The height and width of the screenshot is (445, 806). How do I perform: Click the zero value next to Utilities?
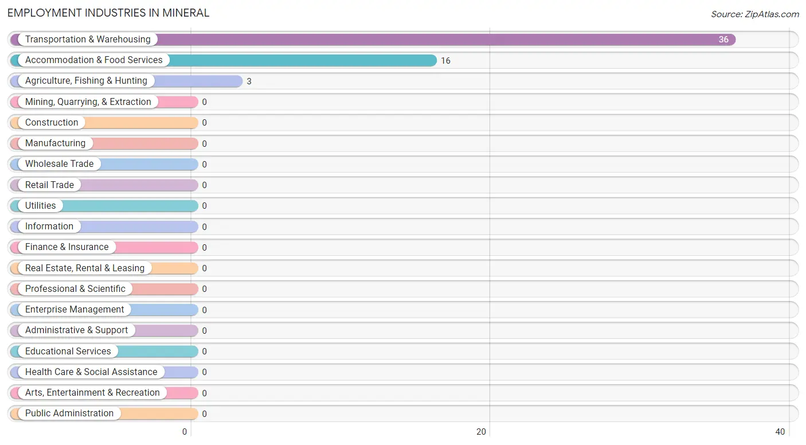(204, 206)
